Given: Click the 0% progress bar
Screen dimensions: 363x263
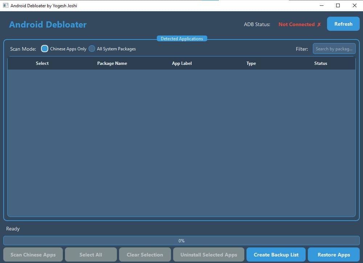Looking at the screenshot, I should point(181,241).
